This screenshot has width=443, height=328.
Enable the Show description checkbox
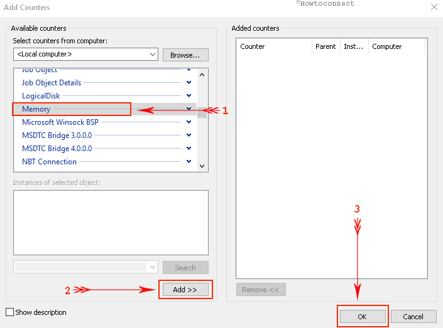point(9,312)
